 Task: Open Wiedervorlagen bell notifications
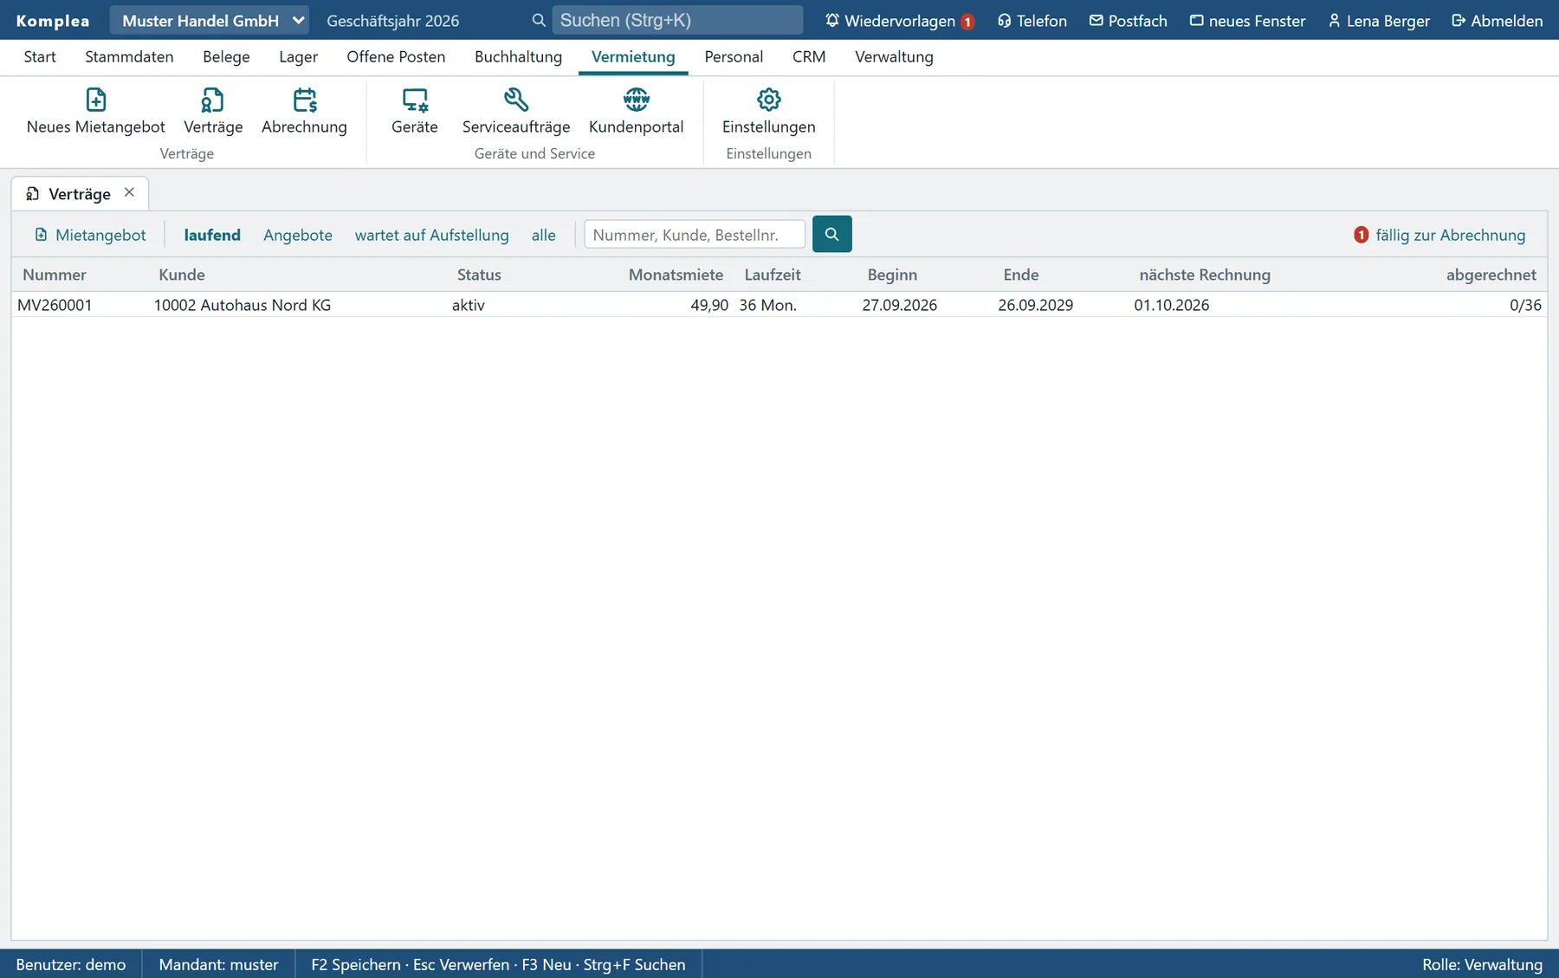[899, 21]
